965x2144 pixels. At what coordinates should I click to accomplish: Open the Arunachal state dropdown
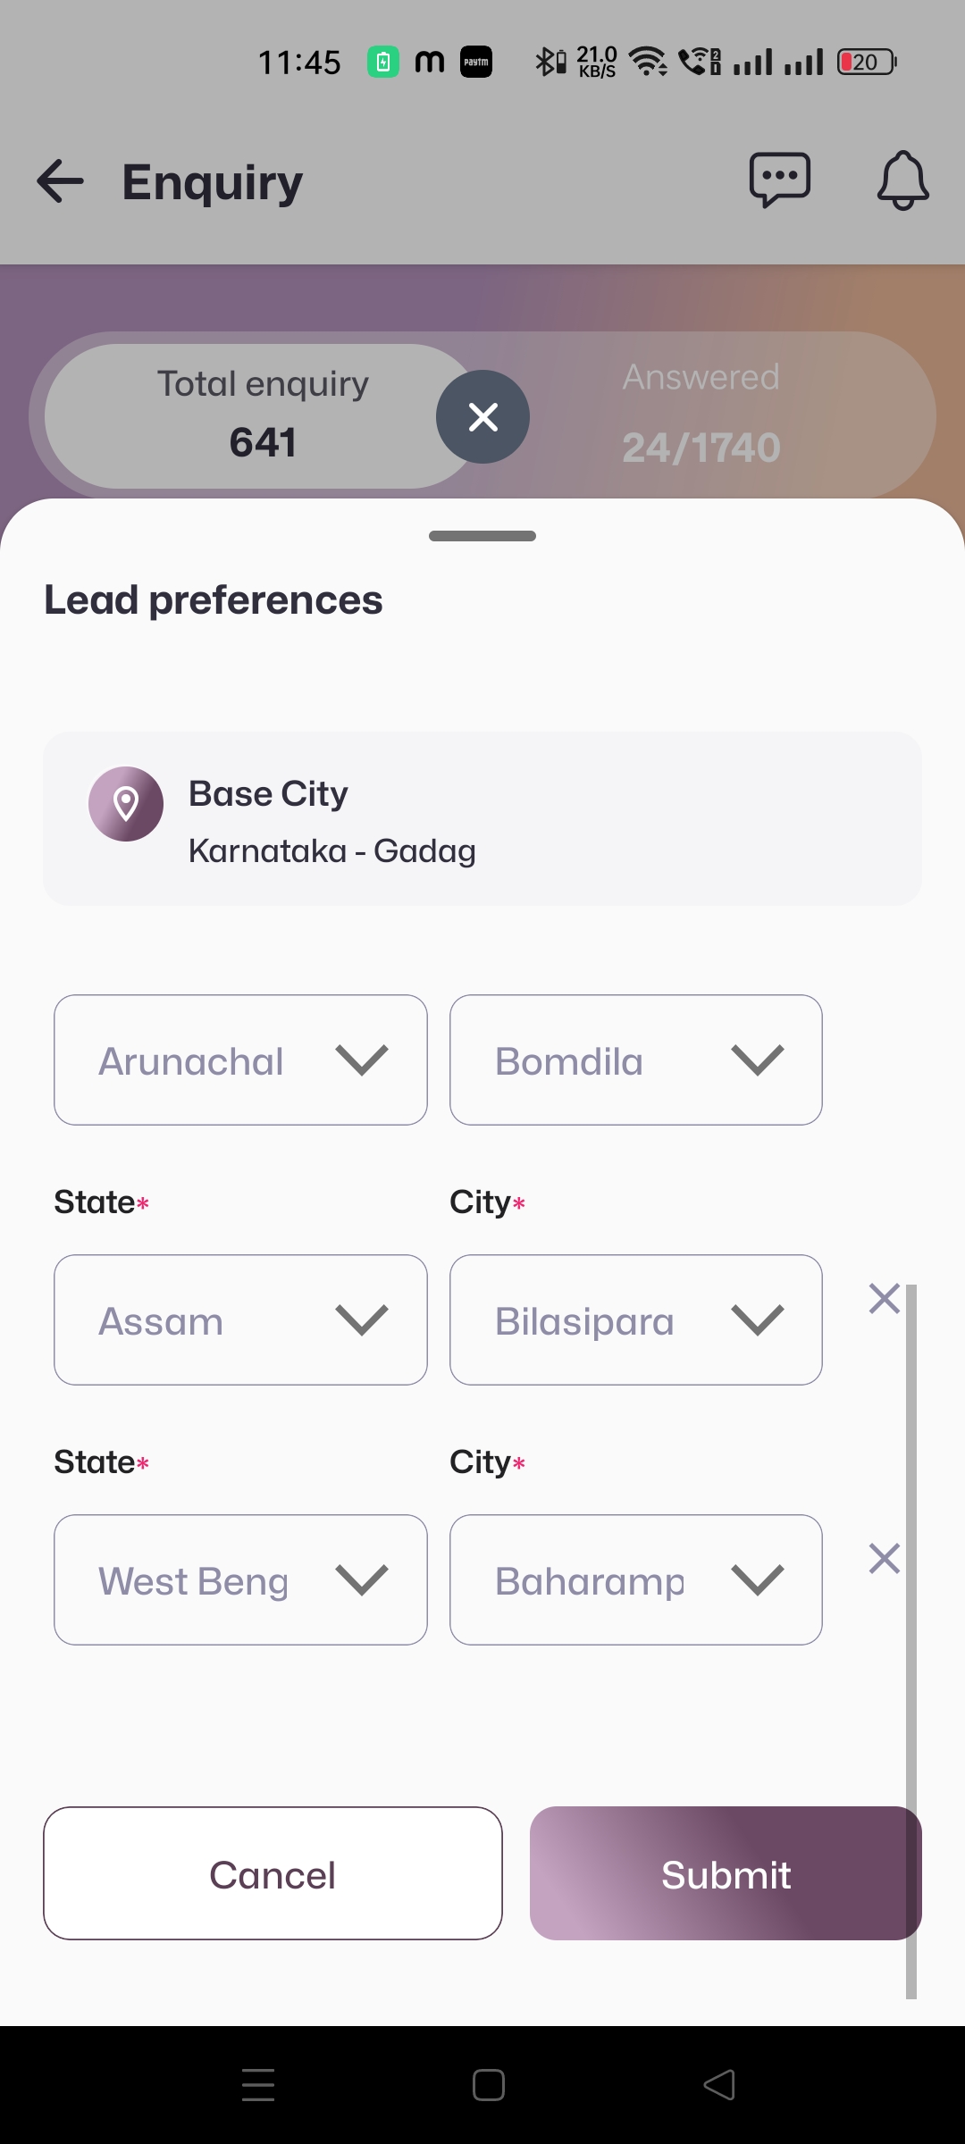coord(240,1060)
